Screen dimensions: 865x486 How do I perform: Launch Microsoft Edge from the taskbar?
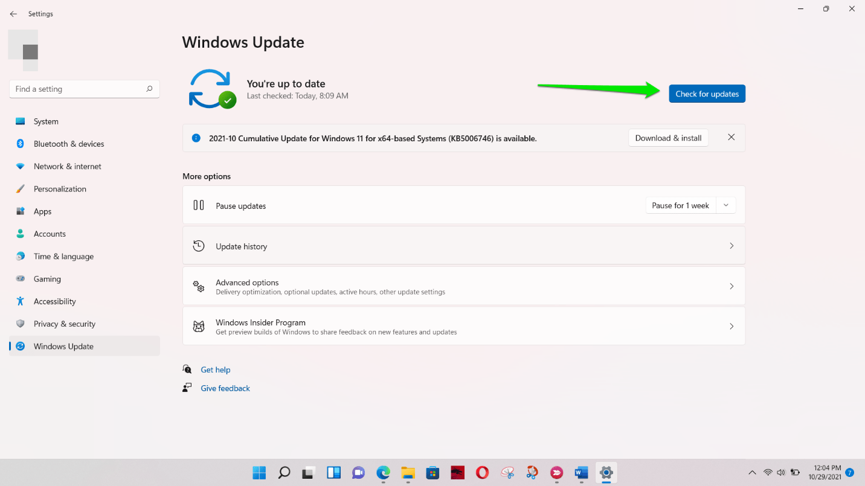(x=383, y=473)
